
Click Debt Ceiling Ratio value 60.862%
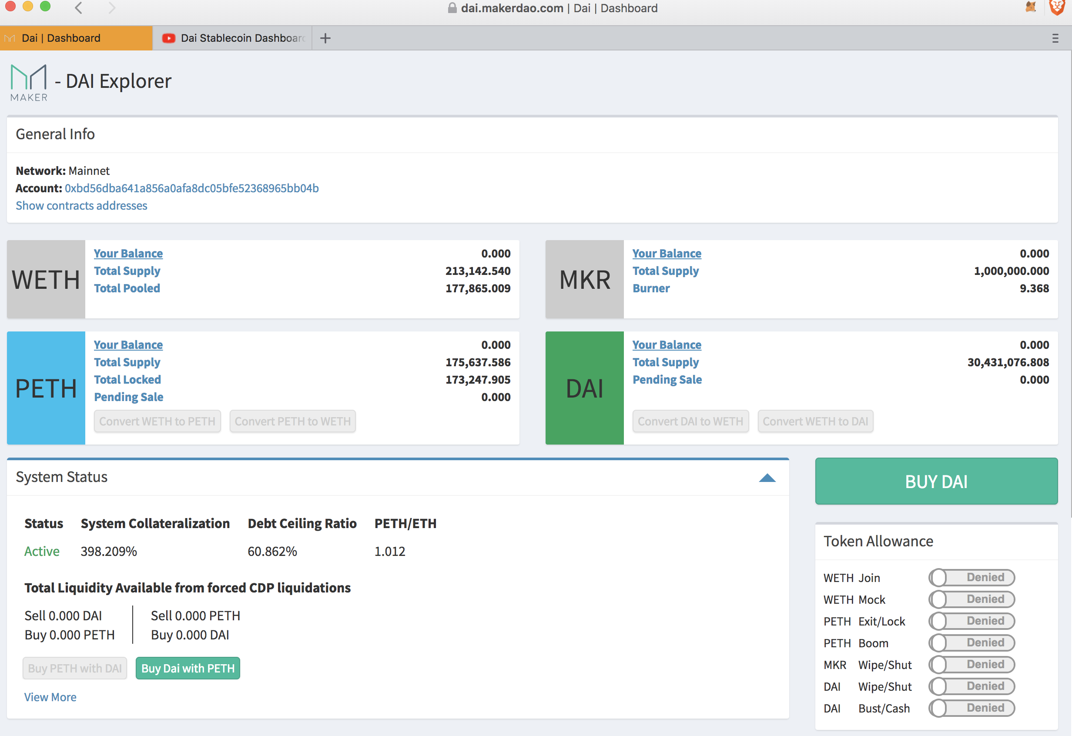(x=272, y=551)
